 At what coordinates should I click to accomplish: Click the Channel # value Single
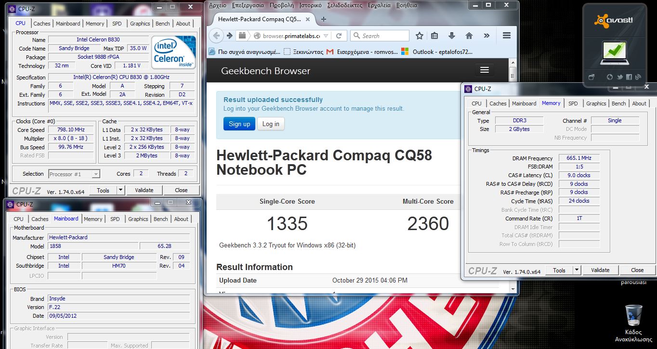pos(615,120)
